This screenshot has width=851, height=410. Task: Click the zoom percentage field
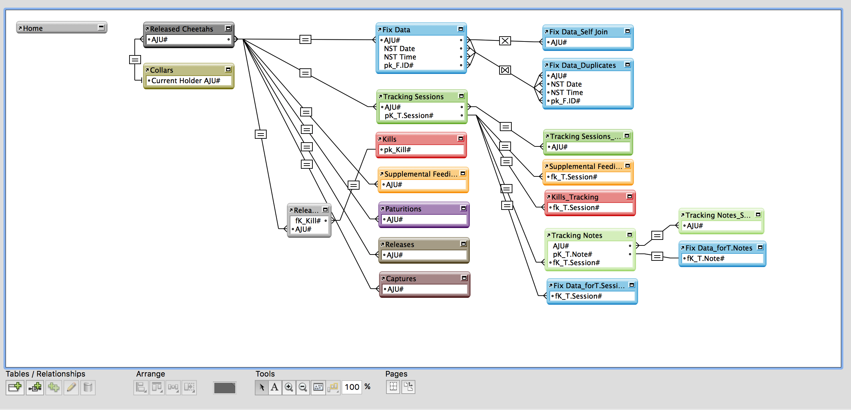click(x=352, y=387)
